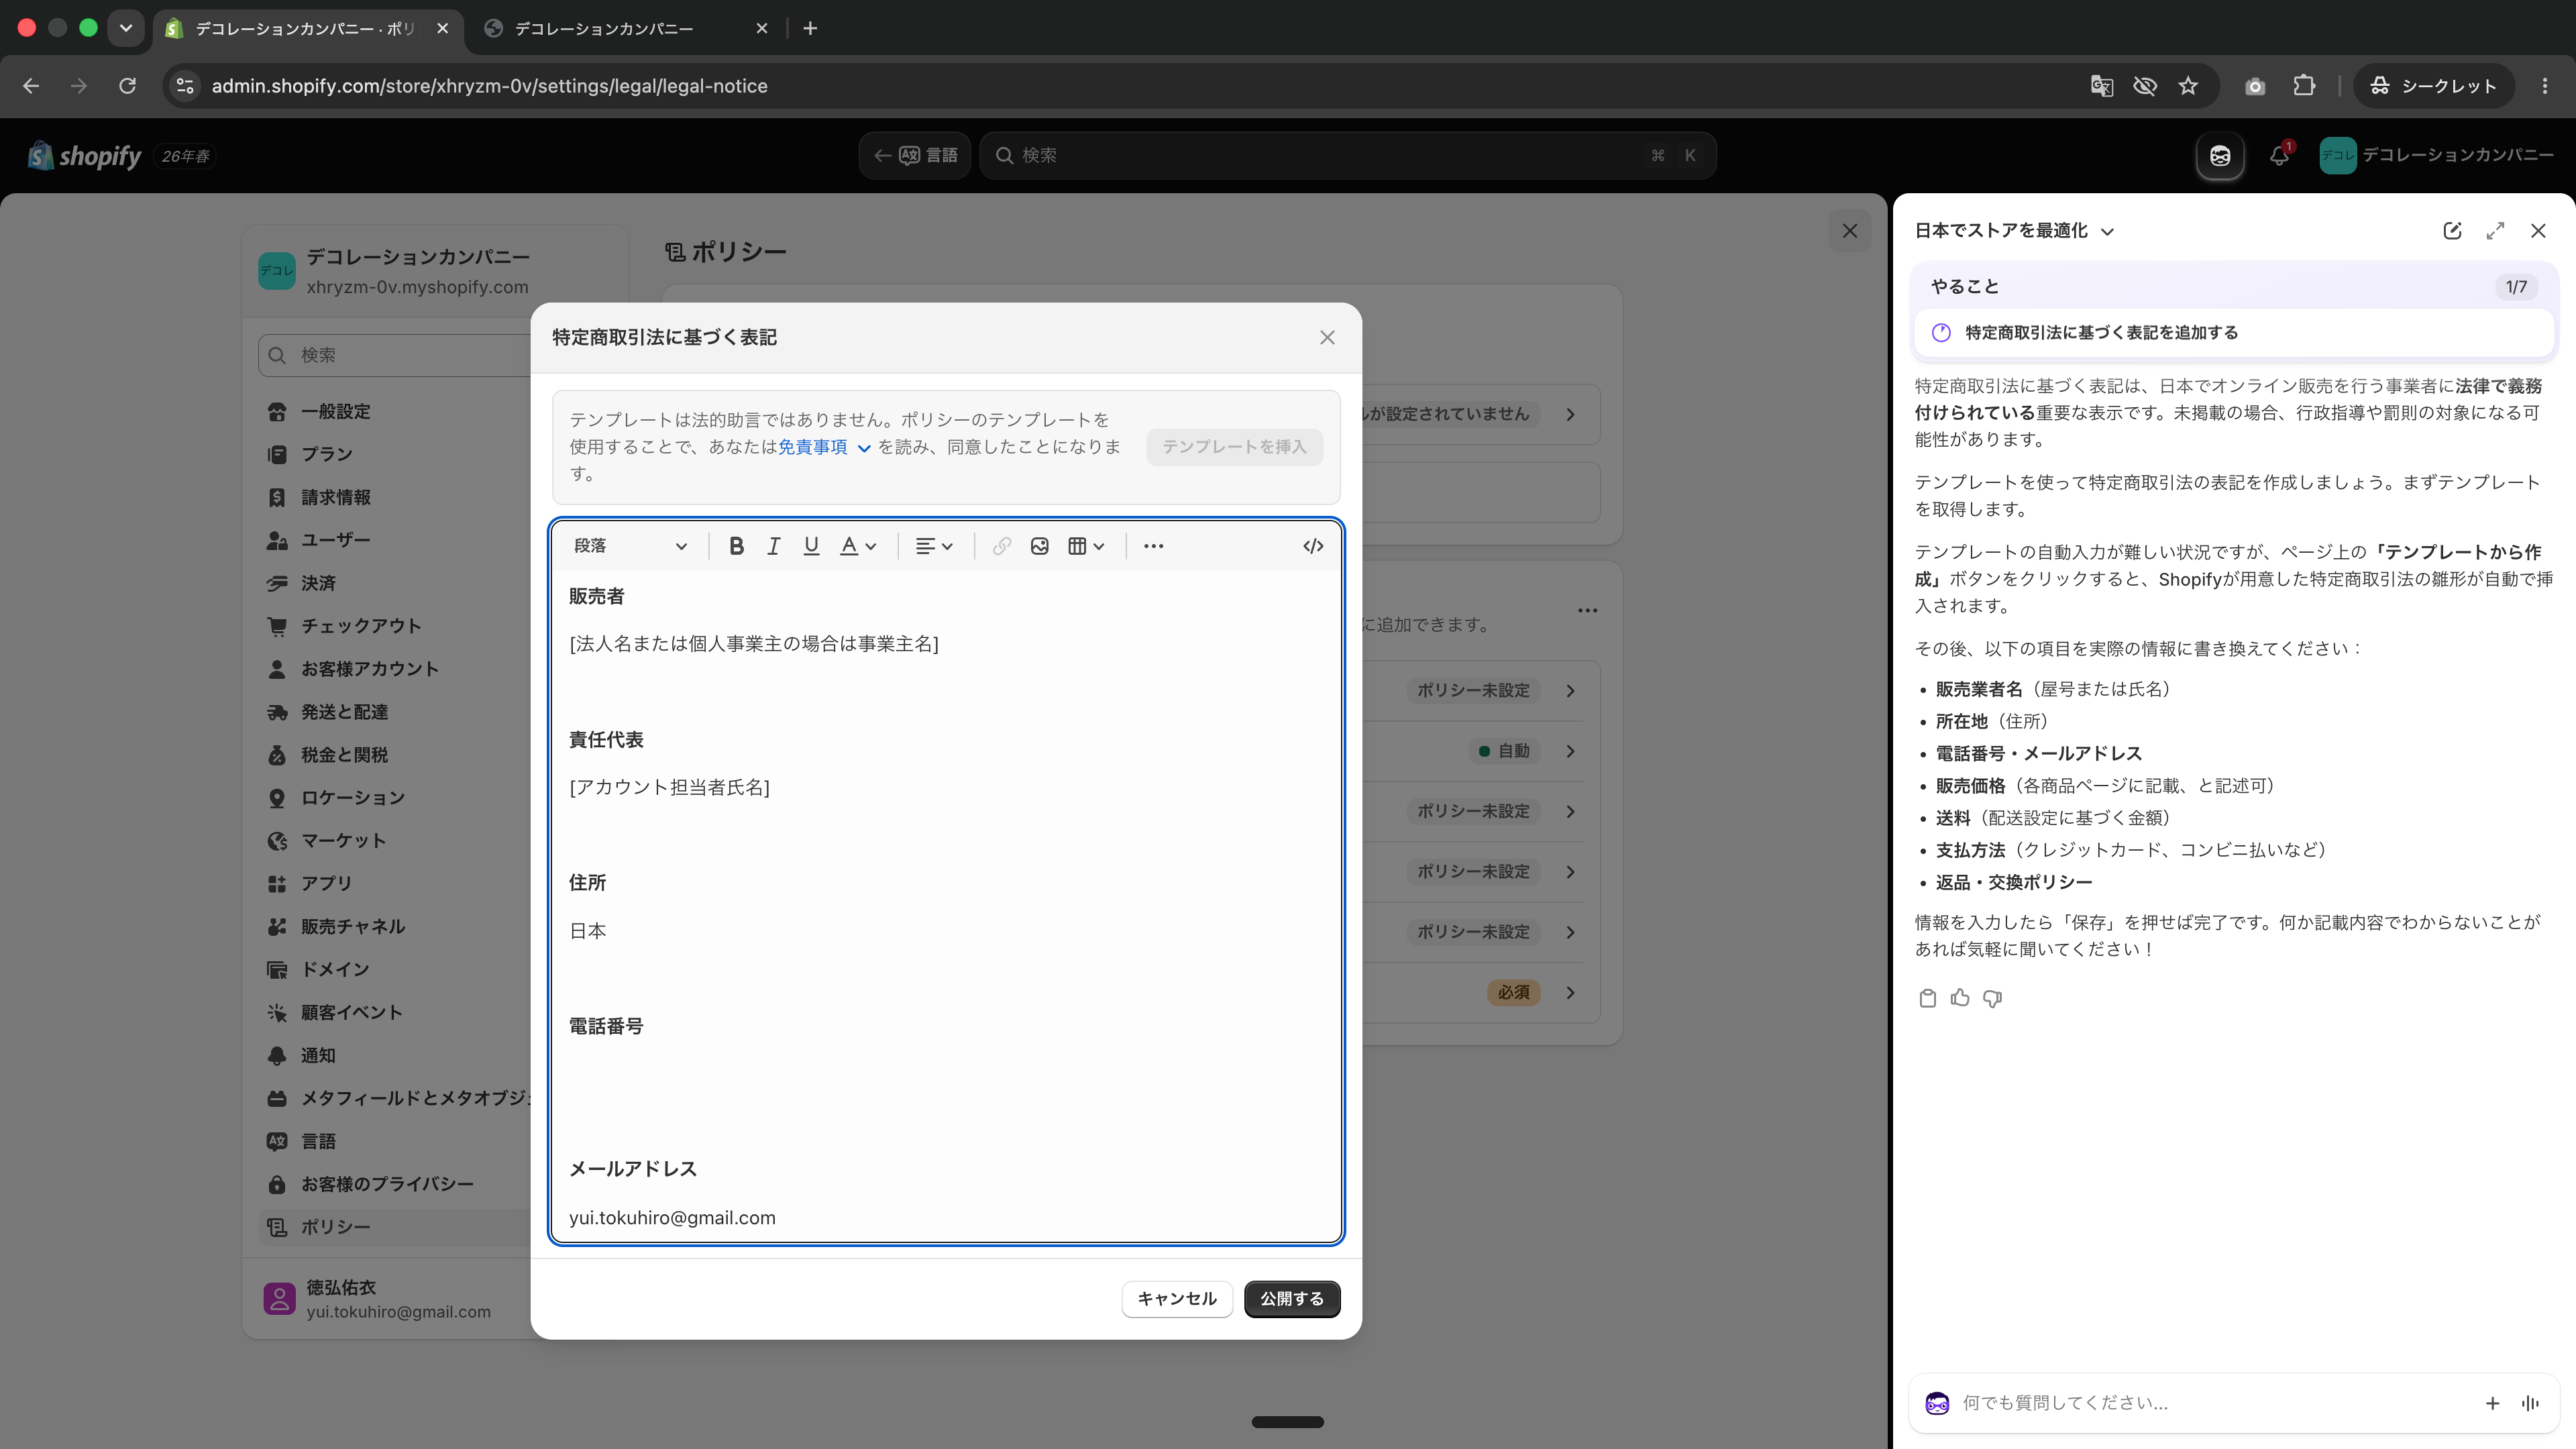Image resolution: width=2576 pixels, height=1449 pixels.
Task: Click the 言語 back button in top bar
Action: (x=915, y=155)
